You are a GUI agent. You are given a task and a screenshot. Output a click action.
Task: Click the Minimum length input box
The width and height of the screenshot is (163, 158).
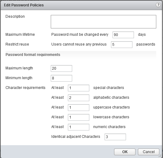click(61, 78)
